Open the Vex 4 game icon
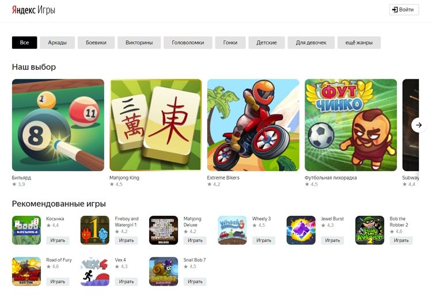The image size is (432, 300). click(95, 271)
